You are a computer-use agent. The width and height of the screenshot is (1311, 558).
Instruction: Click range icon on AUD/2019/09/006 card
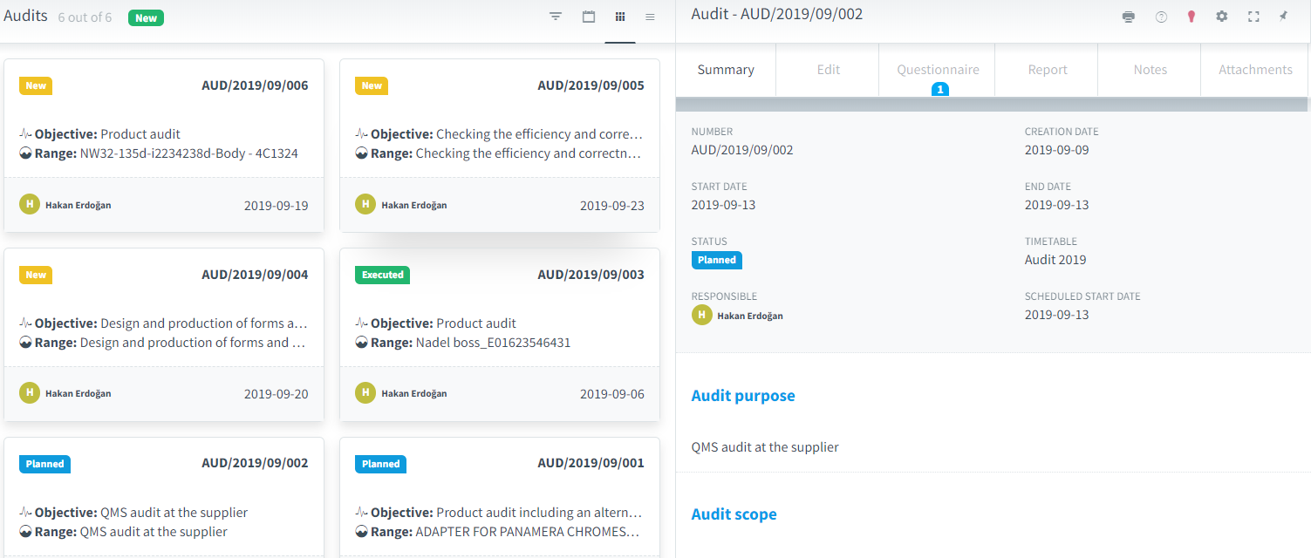coord(26,153)
